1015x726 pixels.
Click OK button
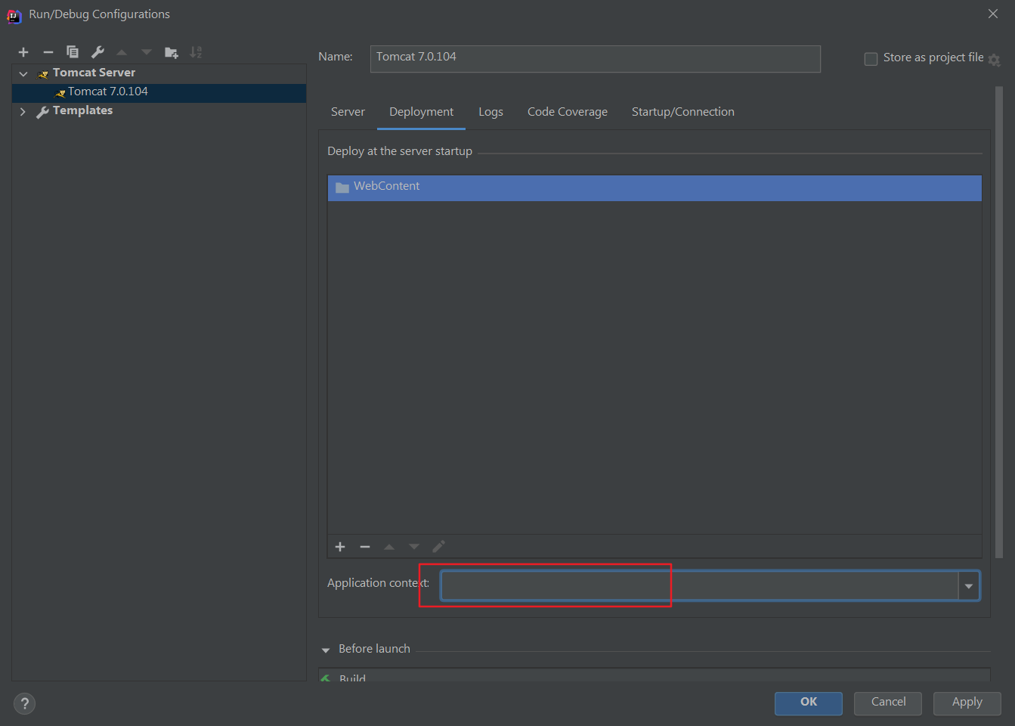[809, 703]
